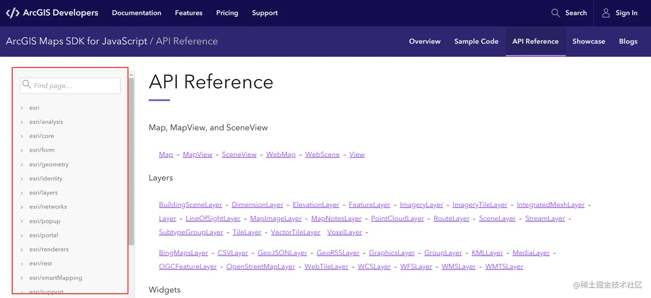
Task: Open the IntegratedMeshLayer link
Action: pyautogui.click(x=551, y=205)
